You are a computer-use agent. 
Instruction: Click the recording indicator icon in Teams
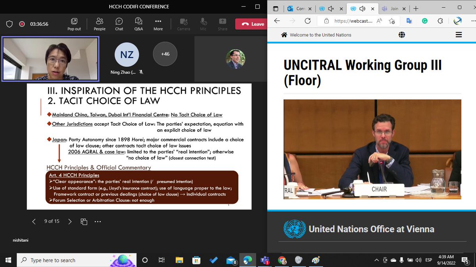[22, 24]
